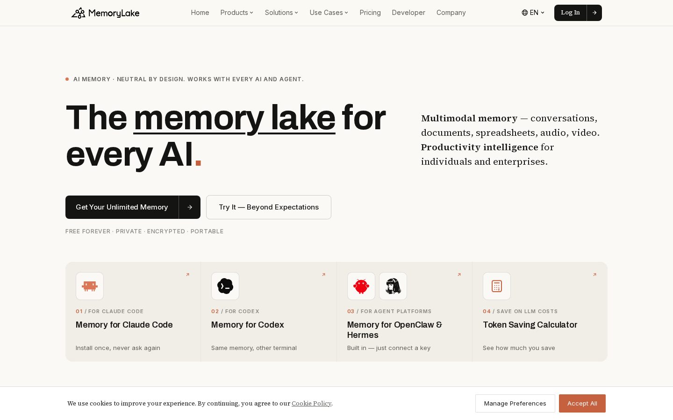
Task: Click the Claude Code robot icon
Action: pyautogui.click(x=90, y=286)
